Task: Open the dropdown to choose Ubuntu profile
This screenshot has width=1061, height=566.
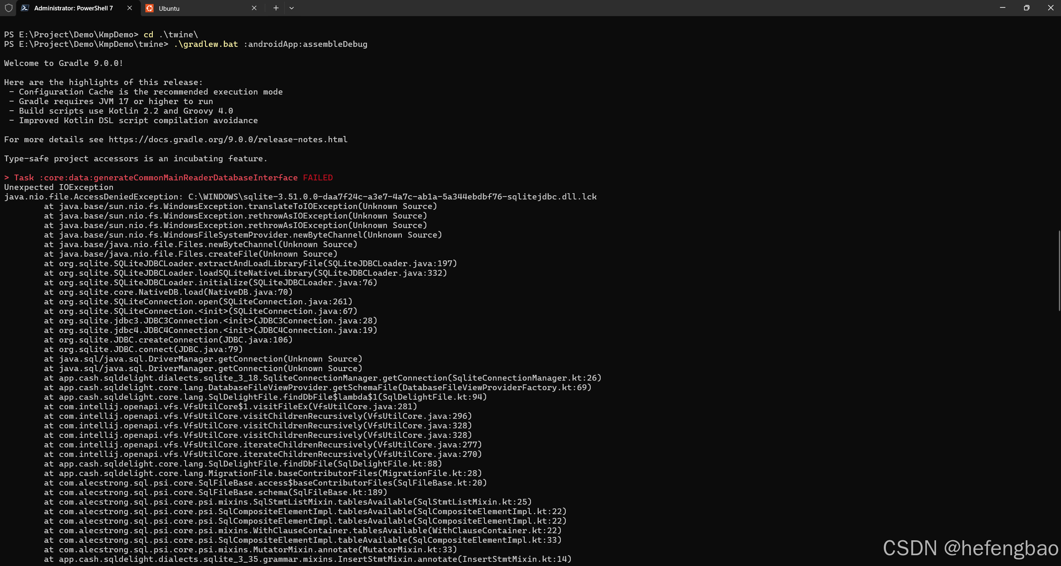Action: (x=292, y=8)
